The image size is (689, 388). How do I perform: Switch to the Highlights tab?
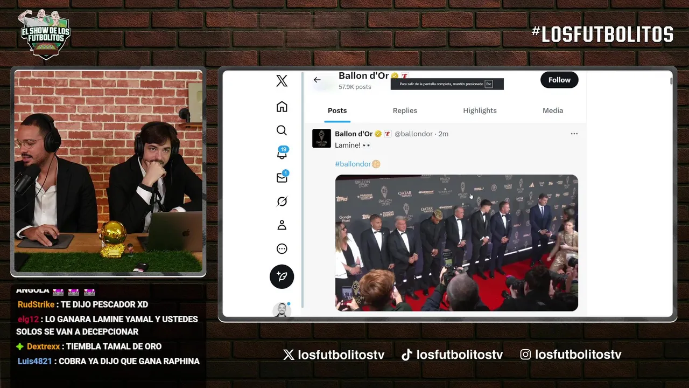pyautogui.click(x=480, y=110)
